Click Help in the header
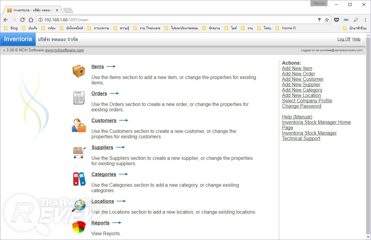This screenshot has height=240, width=371. (x=356, y=39)
